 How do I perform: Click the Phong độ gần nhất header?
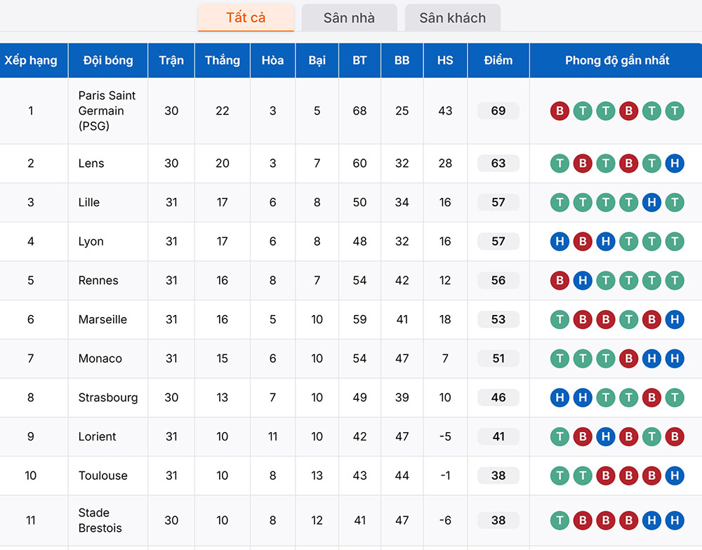pos(617,60)
